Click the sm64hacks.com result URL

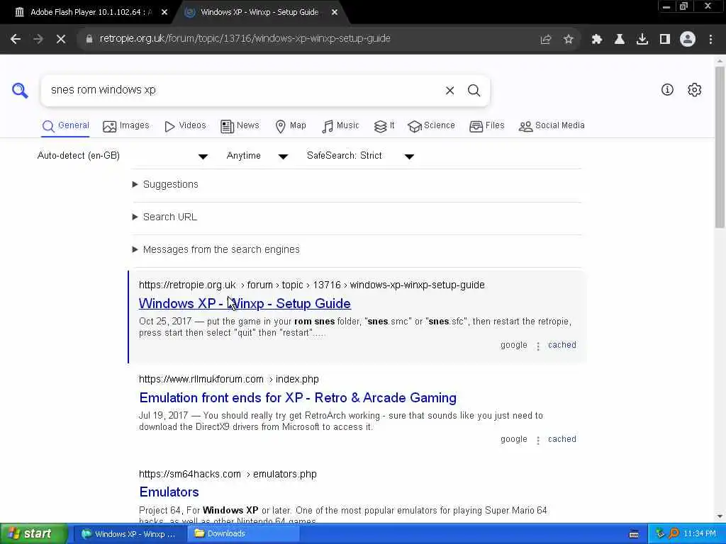(228, 474)
